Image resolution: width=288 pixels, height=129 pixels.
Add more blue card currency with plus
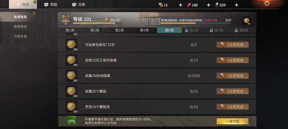tap(237, 5)
